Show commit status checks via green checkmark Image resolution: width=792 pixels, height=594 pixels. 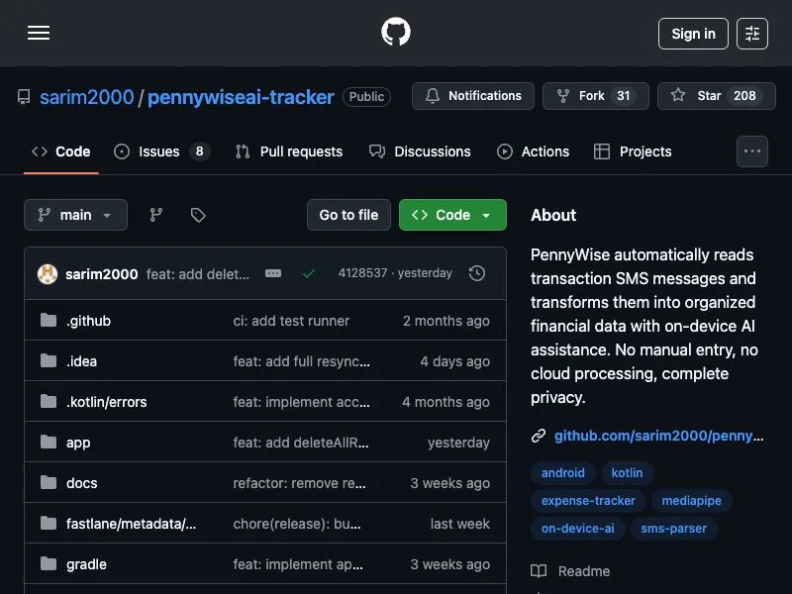[309, 274]
